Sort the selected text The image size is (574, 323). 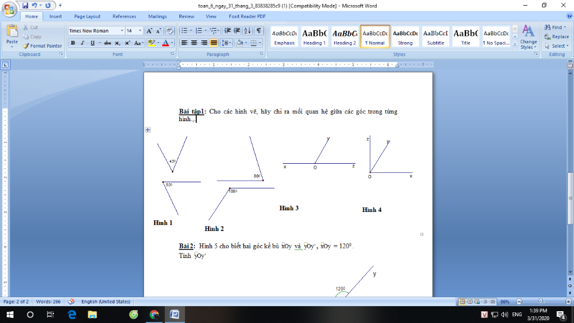(x=247, y=31)
